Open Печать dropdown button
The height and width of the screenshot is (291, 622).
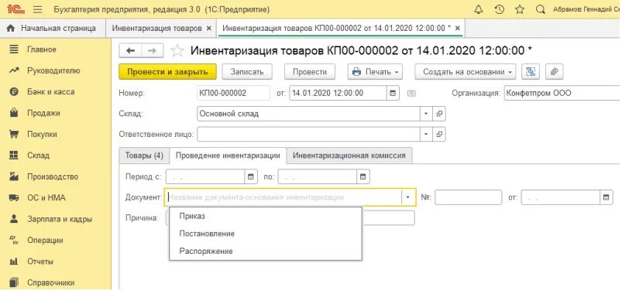coord(375,72)
